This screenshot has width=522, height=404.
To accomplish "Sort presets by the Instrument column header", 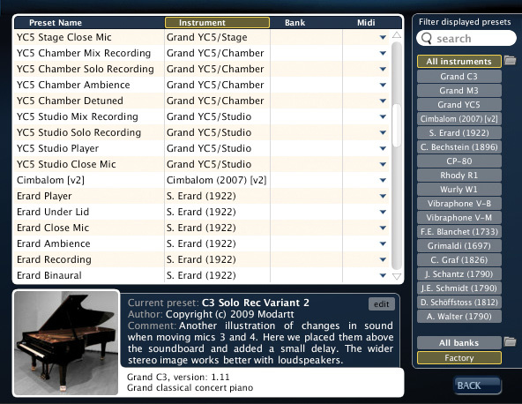I will coord(217,22).
